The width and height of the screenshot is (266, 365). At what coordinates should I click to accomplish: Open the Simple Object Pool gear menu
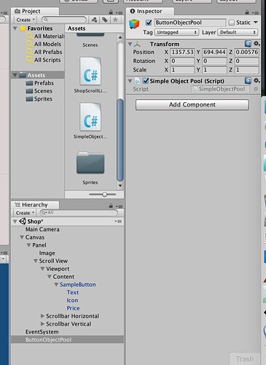point(257,80)
